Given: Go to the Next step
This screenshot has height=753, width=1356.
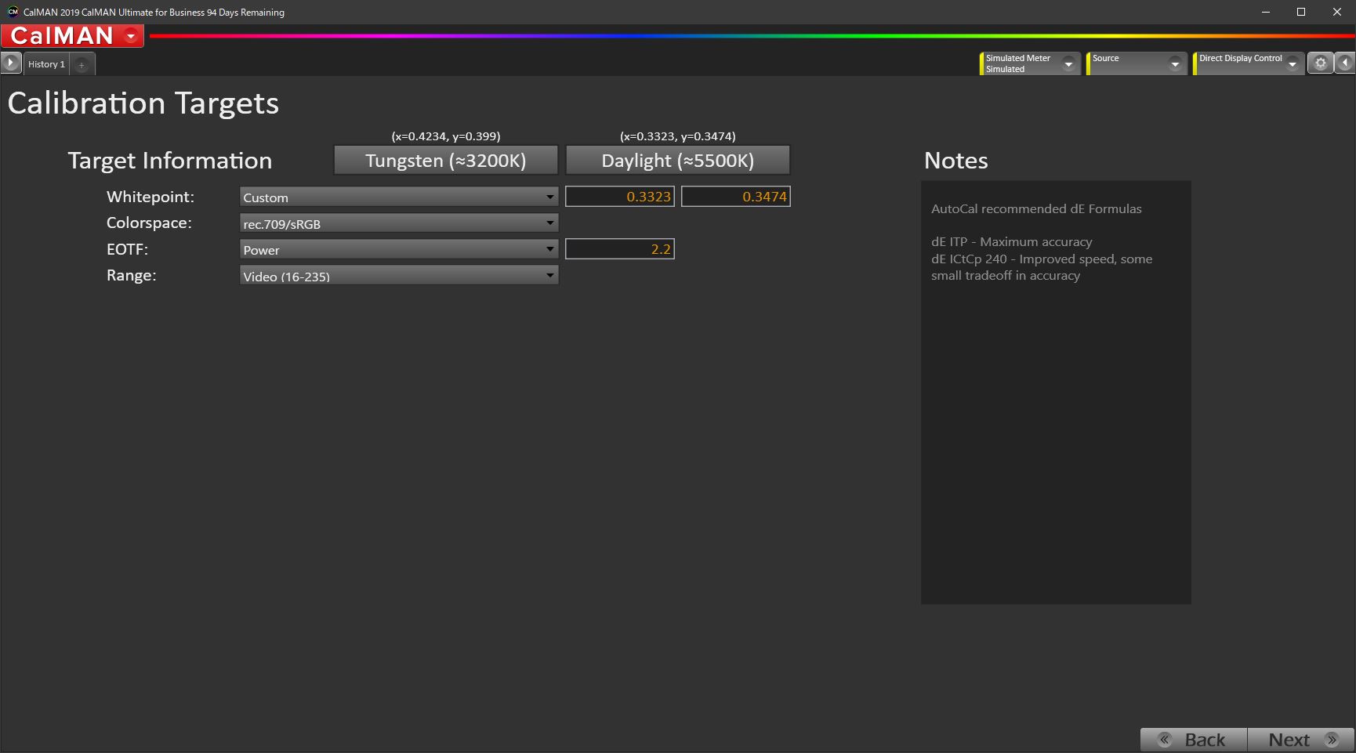Looking at the screenshot, I should click(1301, 740).
